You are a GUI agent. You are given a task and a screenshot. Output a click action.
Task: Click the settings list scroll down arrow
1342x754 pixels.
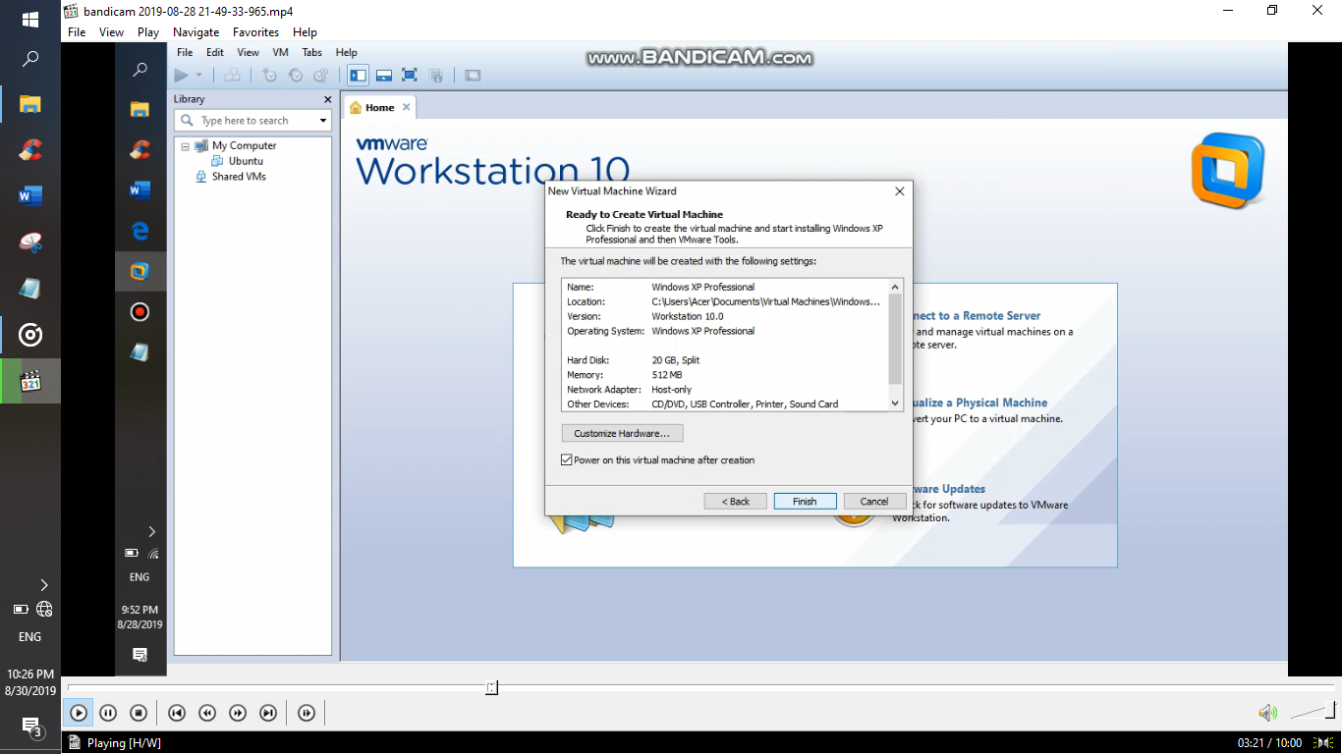point(895,403)
